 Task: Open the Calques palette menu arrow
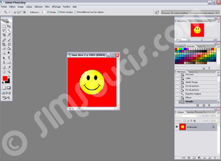pos(218,112)
